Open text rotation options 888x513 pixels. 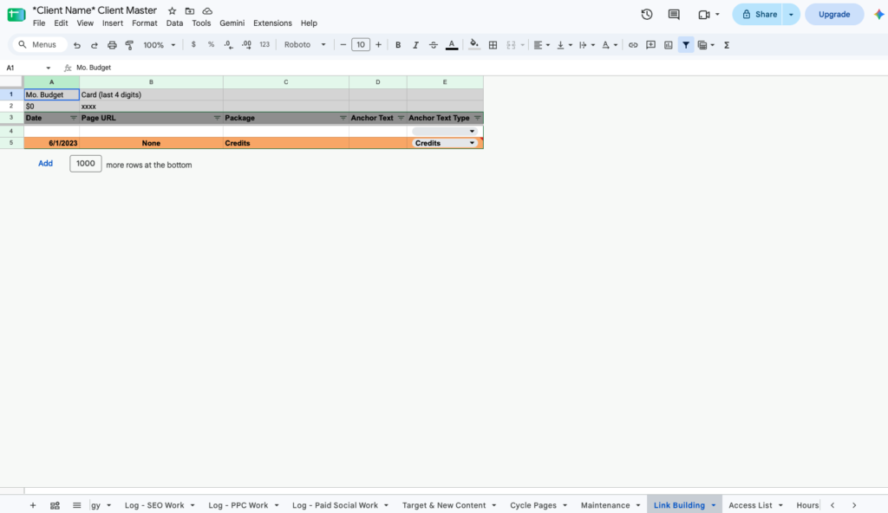coord(610,45)
